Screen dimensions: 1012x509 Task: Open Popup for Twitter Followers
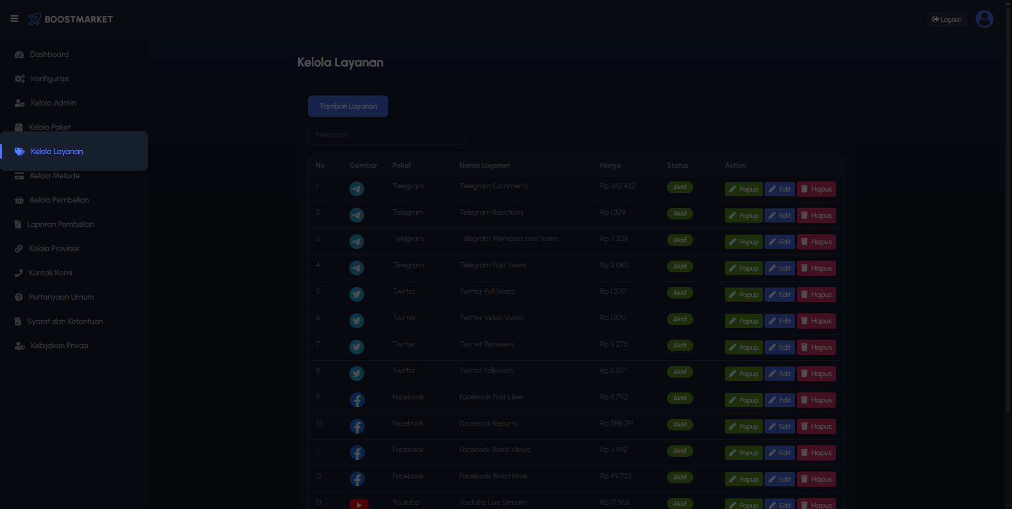pos(743,373)
